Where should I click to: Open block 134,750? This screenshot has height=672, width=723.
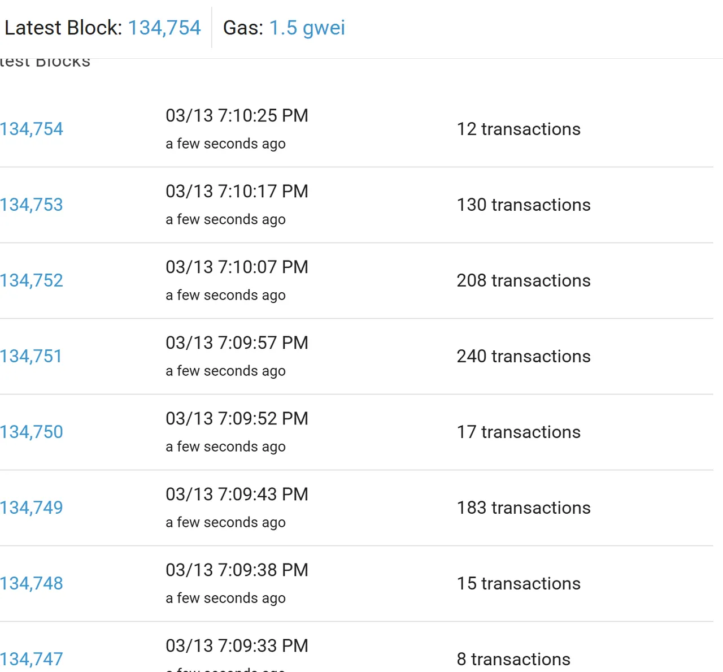[32, 432]
